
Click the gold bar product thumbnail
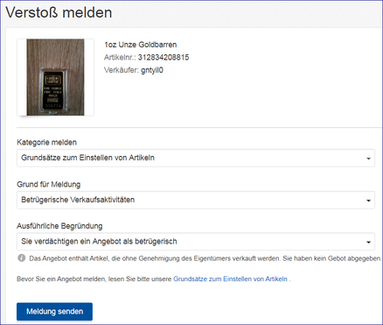pyautogui.click(x=55, y=77)
